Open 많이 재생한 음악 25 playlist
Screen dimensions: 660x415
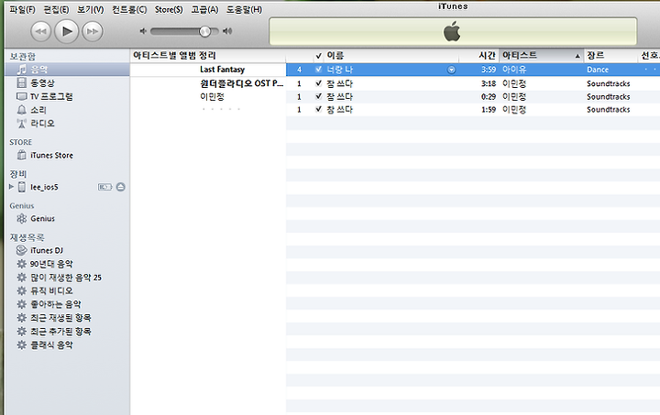(67, 278)
